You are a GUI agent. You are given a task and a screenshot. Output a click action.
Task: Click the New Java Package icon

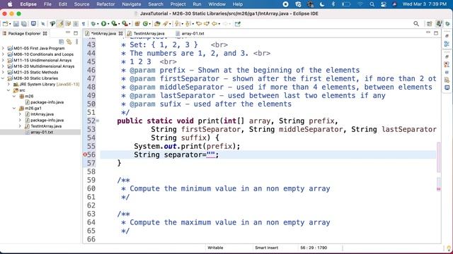(x=137, y=24)
